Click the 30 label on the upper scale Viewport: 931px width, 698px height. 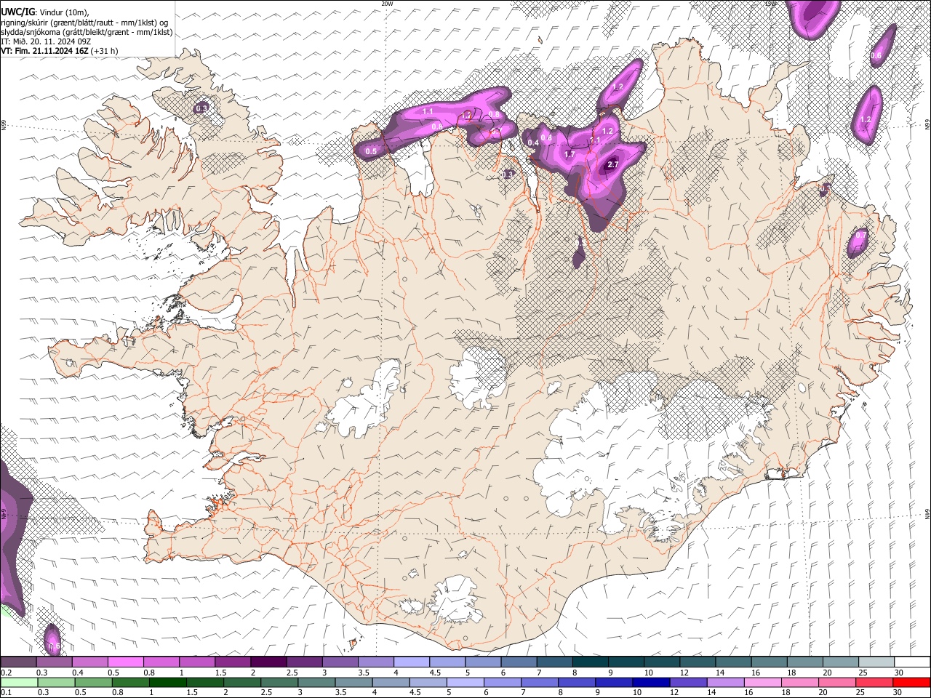point(899,673)
